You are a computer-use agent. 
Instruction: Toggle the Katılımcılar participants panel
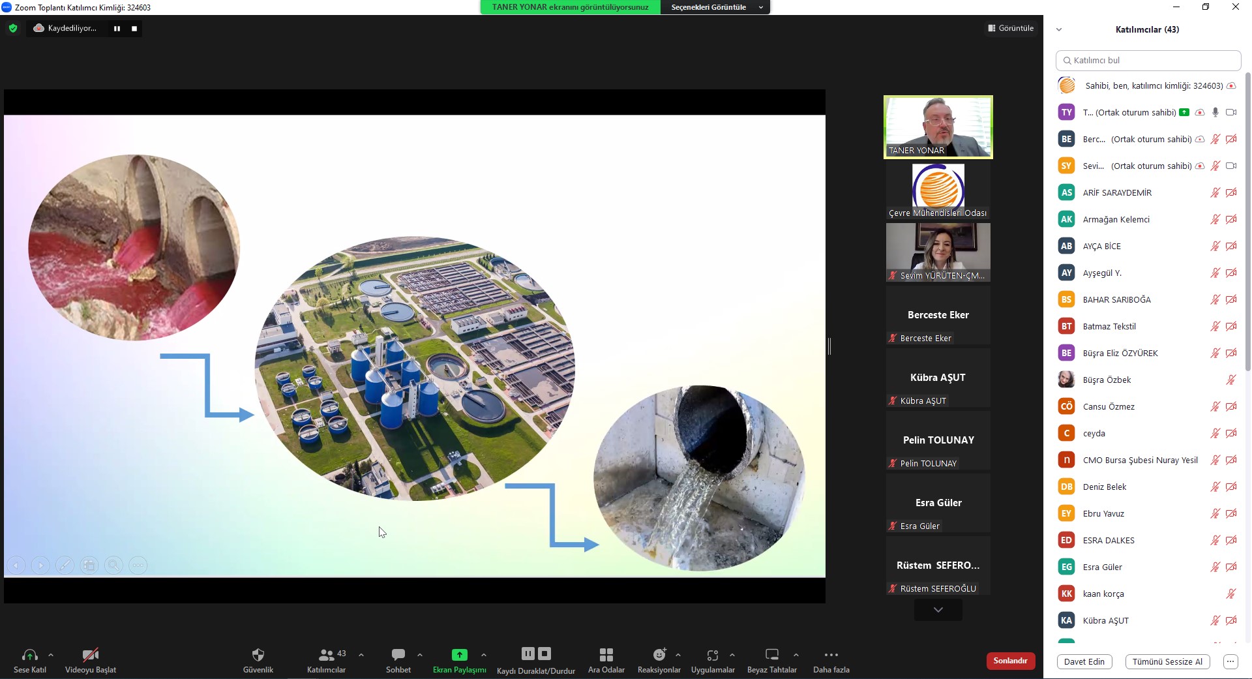pyautogui.click(x=327, y=655)
